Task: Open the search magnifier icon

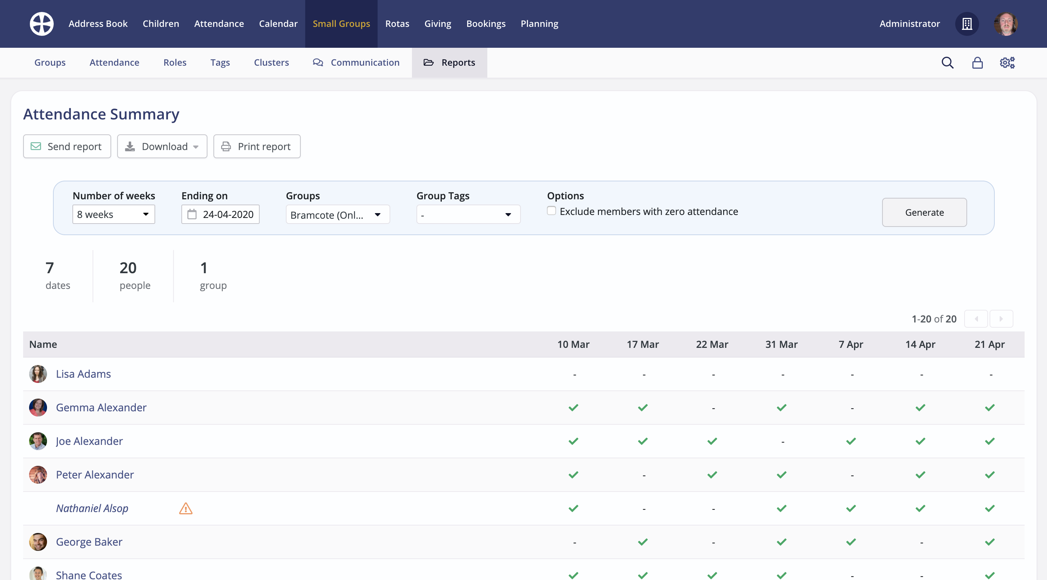Action: point(947,63)
